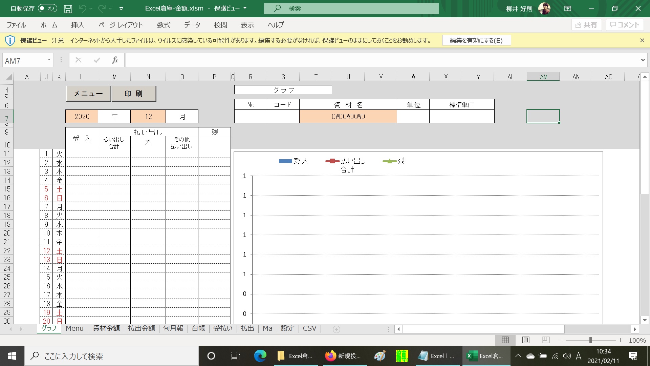Image resolution: width=650 pixels, height=366 pixels.
Task: Open Microsoft Edge from the taskbar
Action: pyautogui.click(x=260, y=356)
